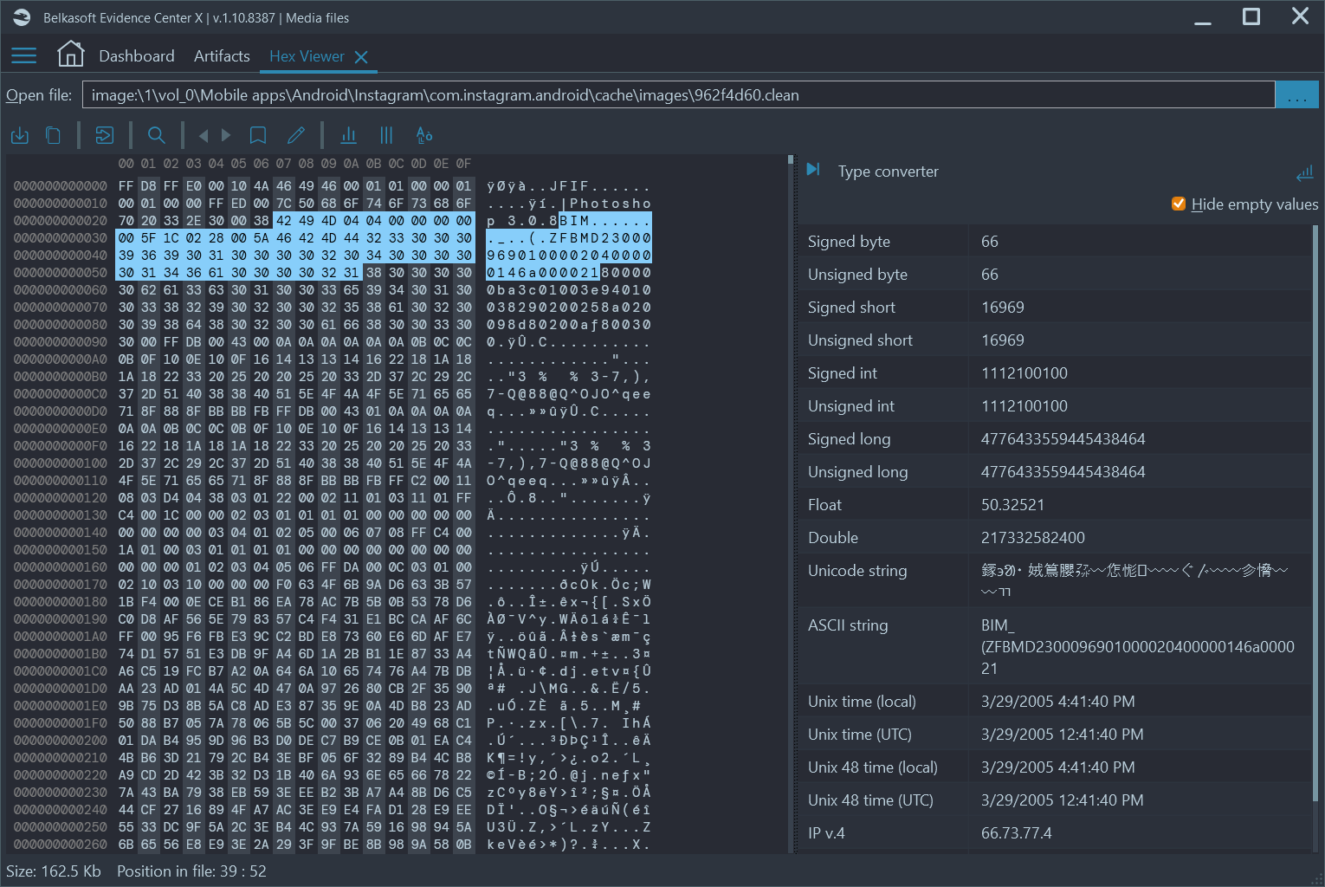Select Signed int value 1112100100
The width and height of the screenshot is (1325, 887).
[1024, 373]
